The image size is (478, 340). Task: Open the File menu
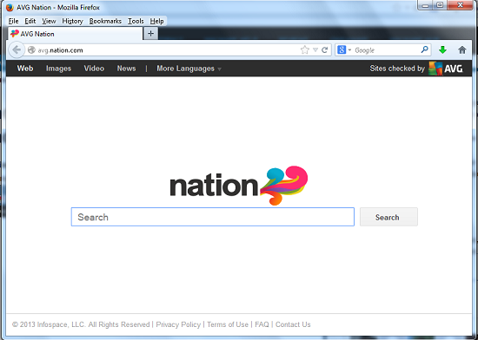coord(13,21)
